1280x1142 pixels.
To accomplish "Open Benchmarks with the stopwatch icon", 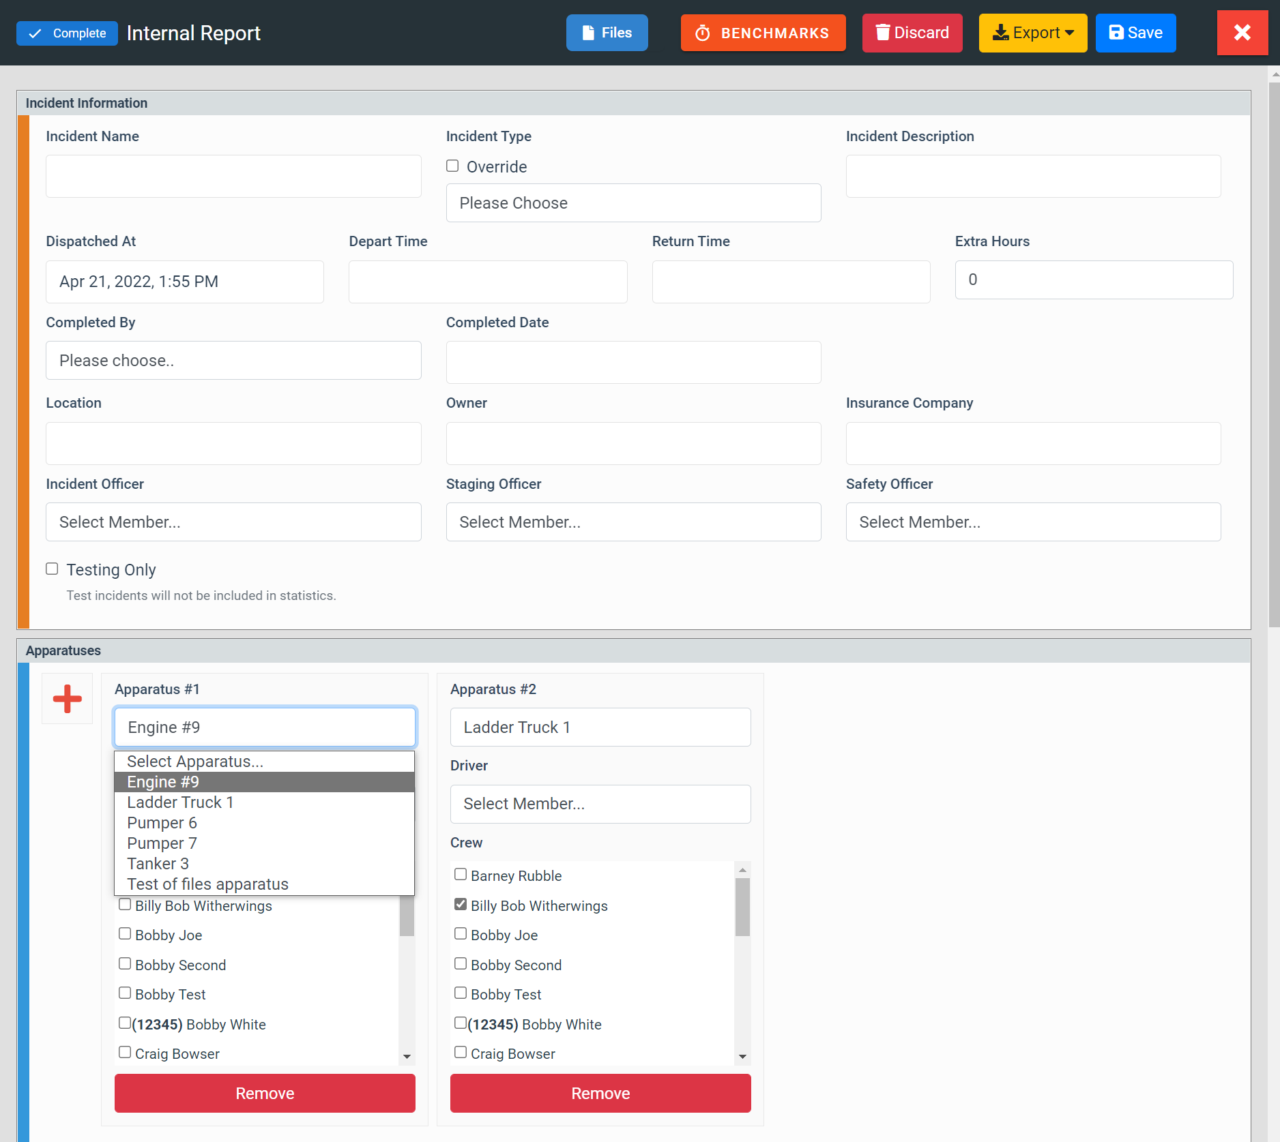I will tap(763, 33).
